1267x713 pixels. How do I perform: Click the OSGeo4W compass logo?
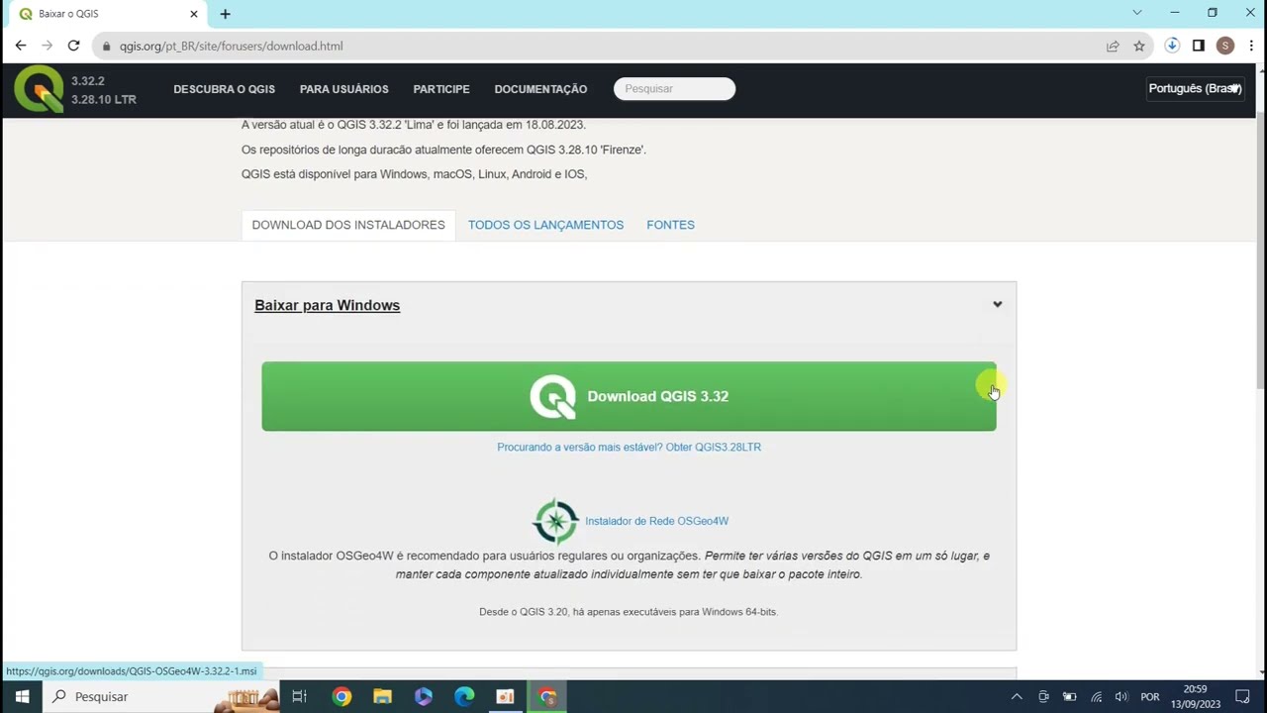[555, 521]
